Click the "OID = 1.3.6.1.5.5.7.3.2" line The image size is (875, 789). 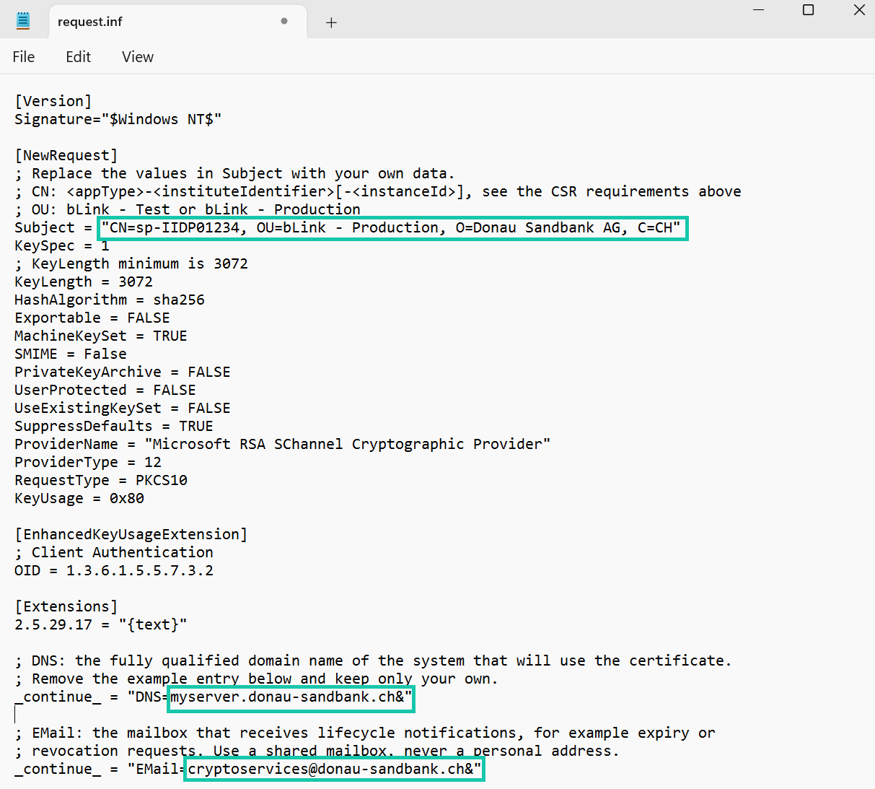tap(114, 570)
